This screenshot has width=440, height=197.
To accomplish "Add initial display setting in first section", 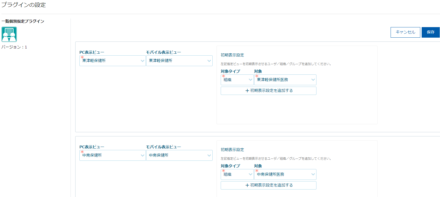I will 268,91.
